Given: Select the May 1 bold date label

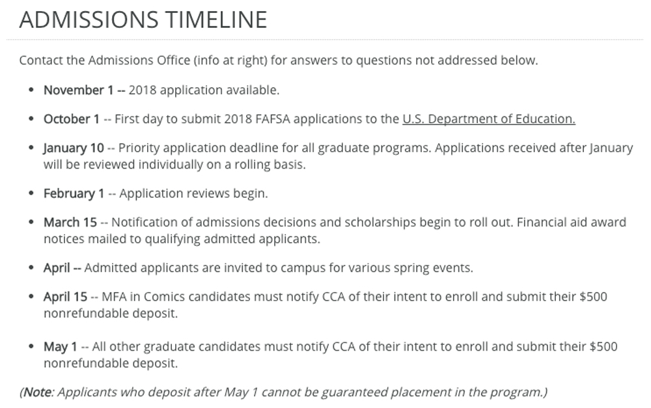Looking at the screenshot, I should pyautogui.click(x=60, y=347).
